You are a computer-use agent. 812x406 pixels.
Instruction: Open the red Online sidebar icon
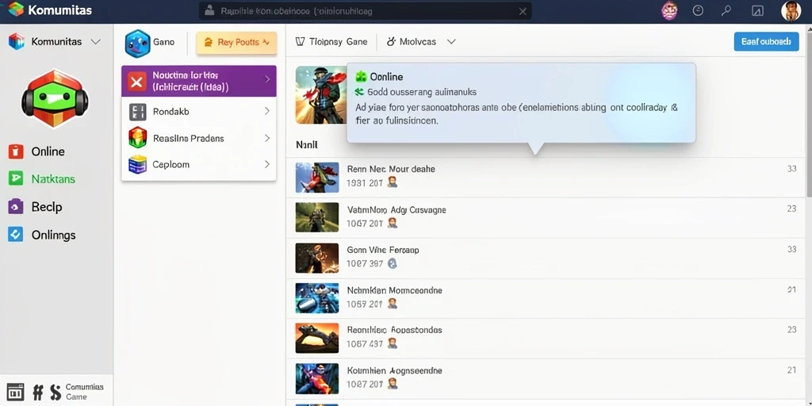[x=16, y=151]
